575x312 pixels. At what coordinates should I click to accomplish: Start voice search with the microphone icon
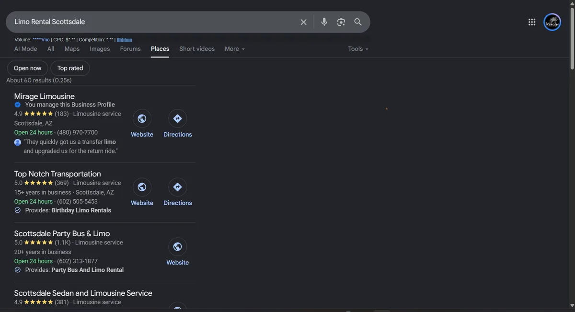click(x=324, y=22)
